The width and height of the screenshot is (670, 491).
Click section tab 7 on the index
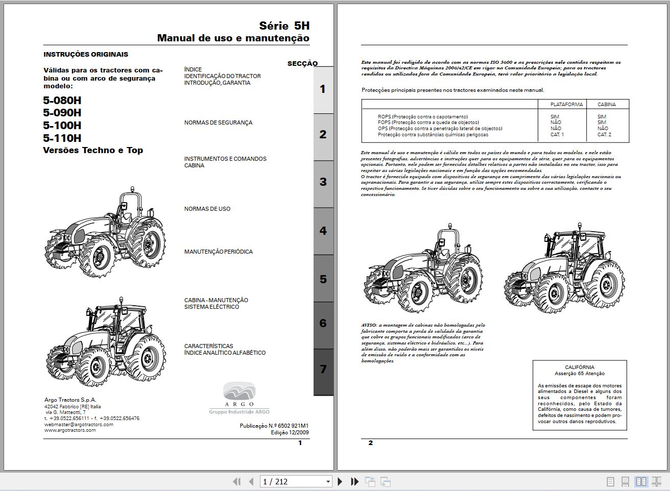(323, 370)
